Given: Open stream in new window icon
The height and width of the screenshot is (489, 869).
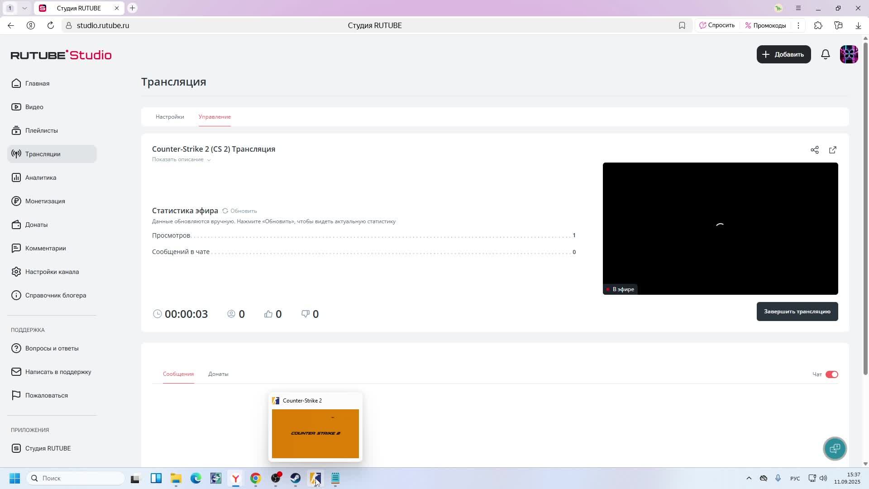Looking at the screenshot, I should [833, 150].
